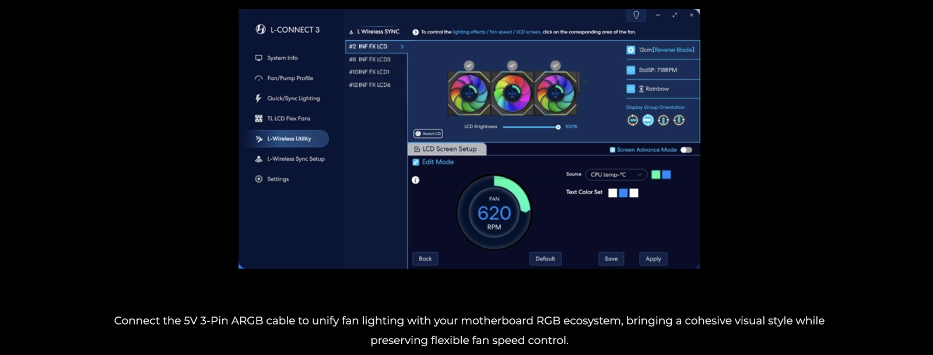This screenshot has width=933, height=355.
Task: Click the info icon beside the fan gauge
Action: 416,180
